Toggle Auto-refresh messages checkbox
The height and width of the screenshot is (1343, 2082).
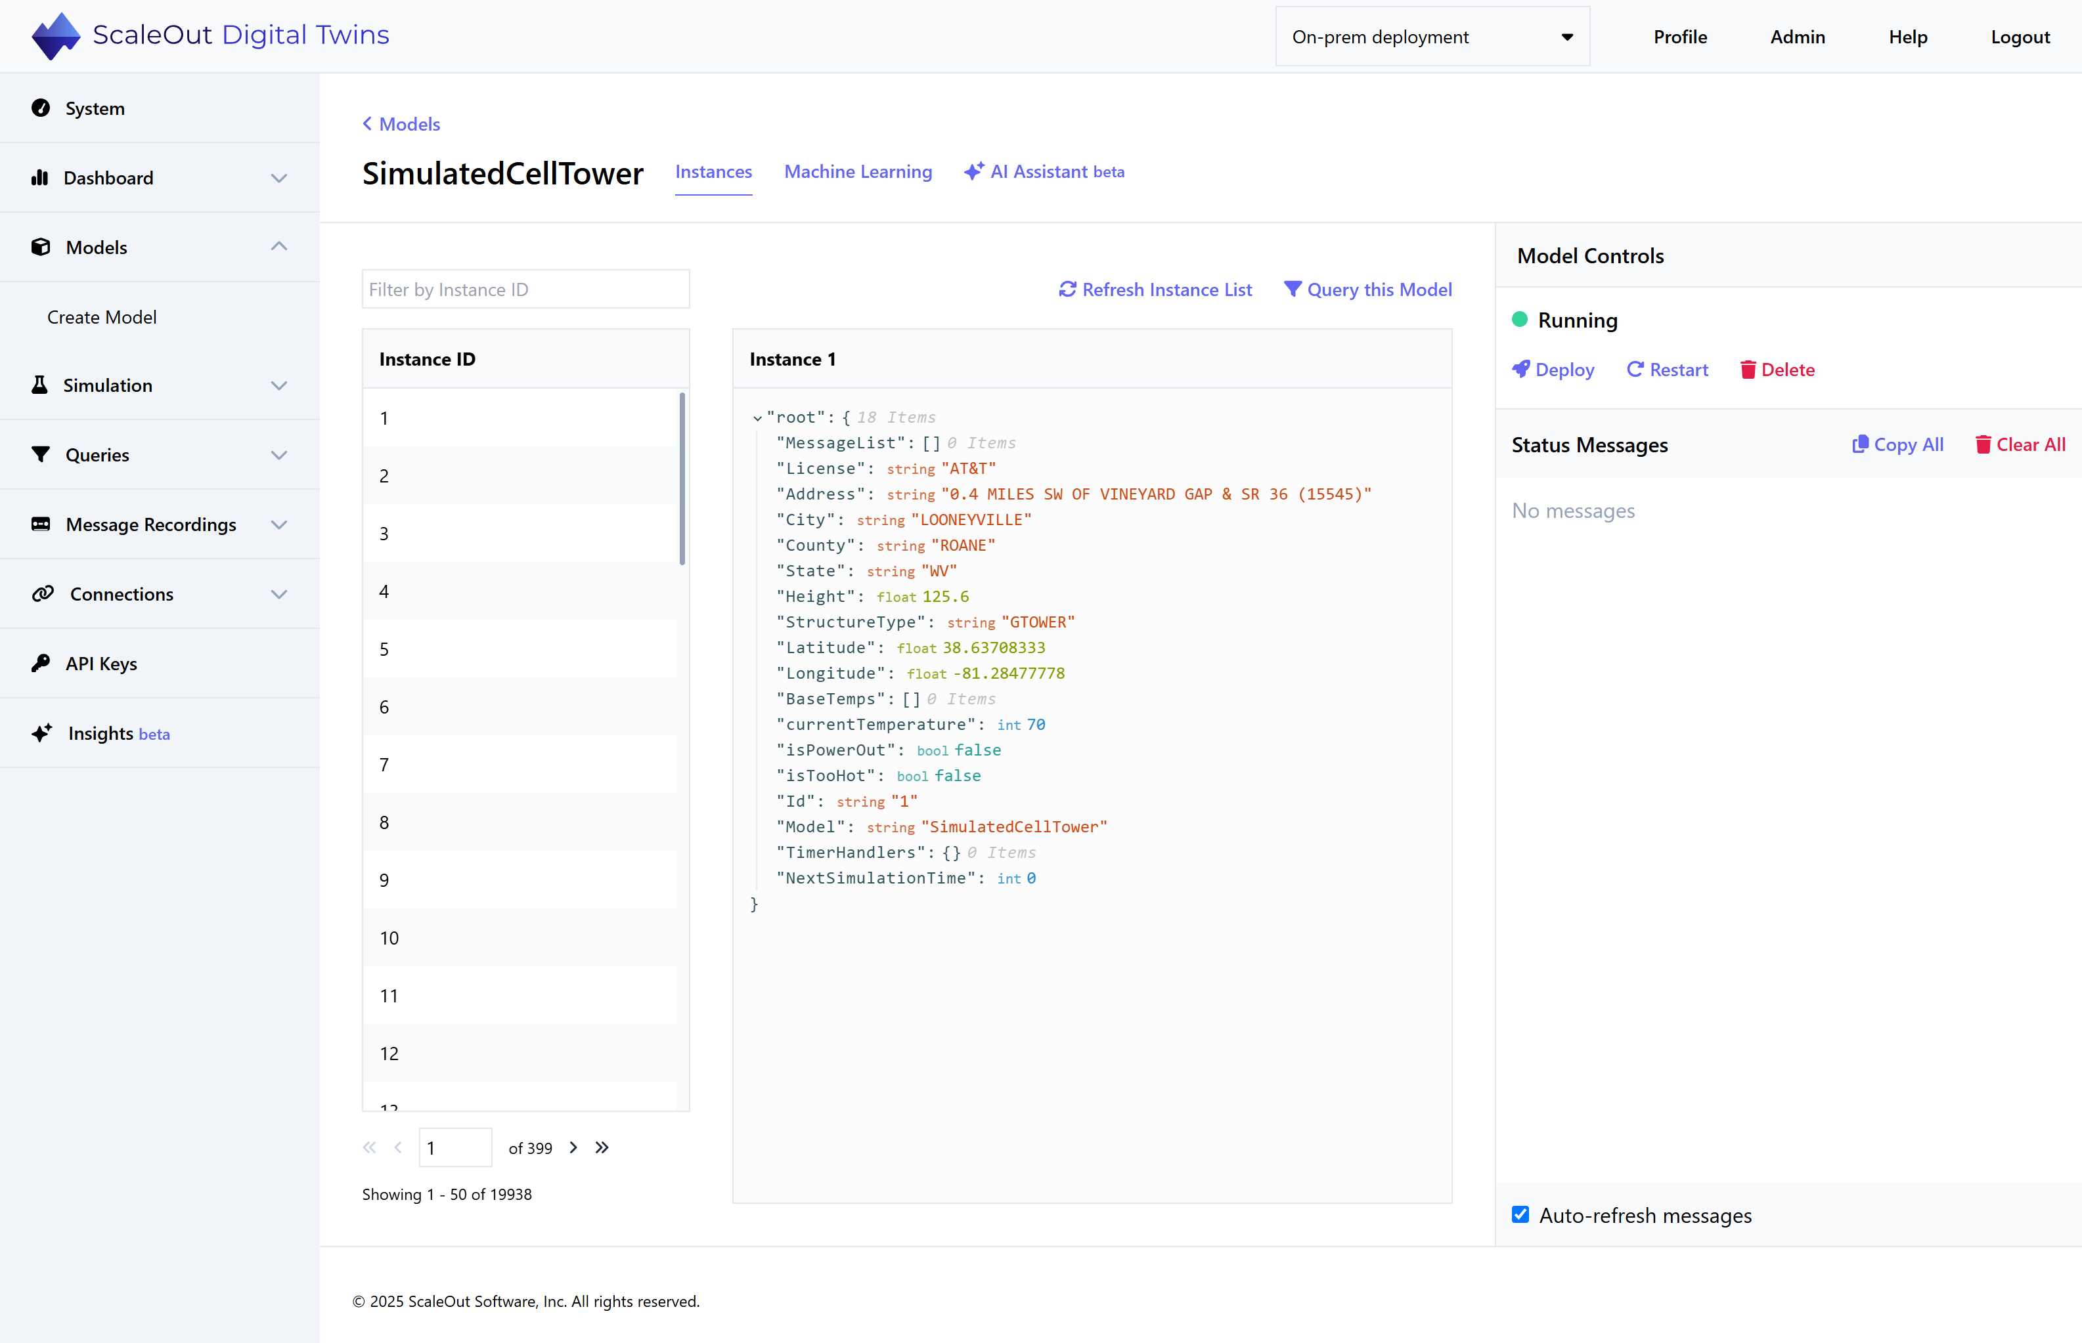tap(1520, 1215)
